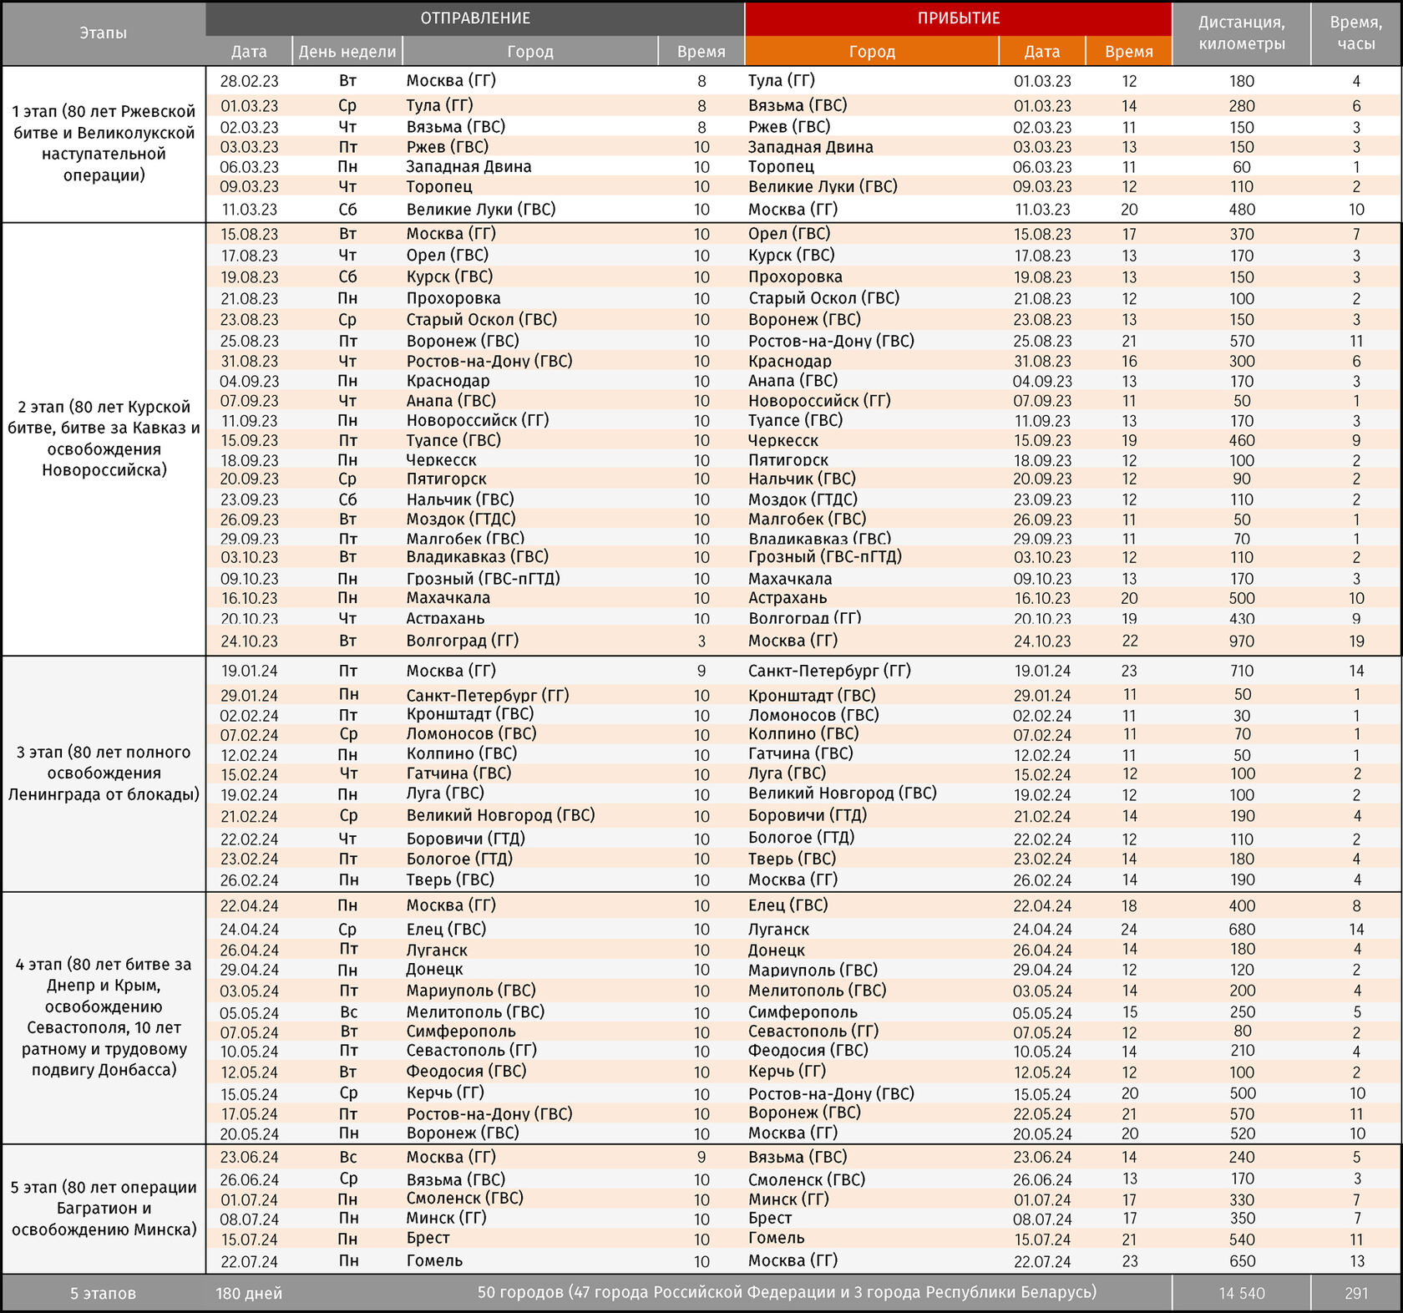
Task: Click arrival time 24 in Луганск row
Action: click(x=1129, y=930)
